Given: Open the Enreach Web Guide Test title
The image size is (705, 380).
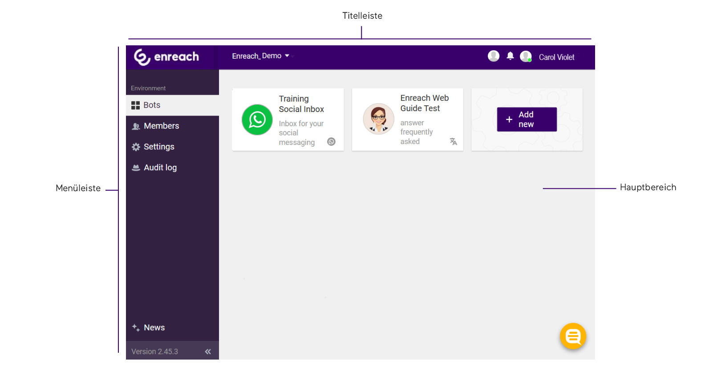Looking at the screenshot, I should (424, 103).
